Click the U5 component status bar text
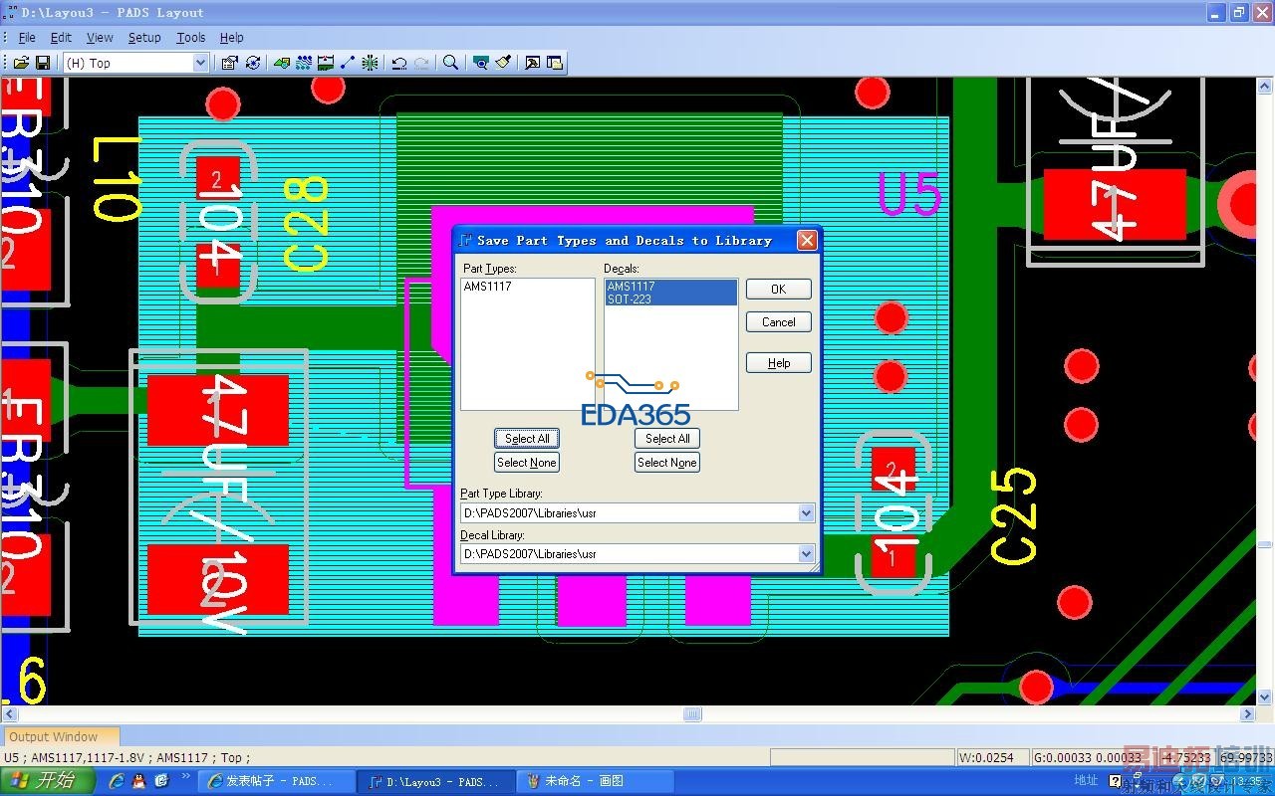The image size is (1275, 796). click(x=127, y=758)
